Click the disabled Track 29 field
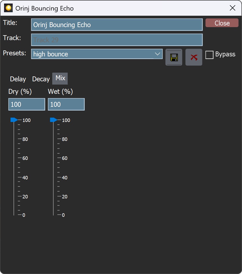This screenshot has width=242, height=274. pos(117,40)
